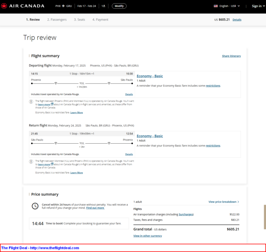Viewport: 266px width, 252px height.
Task: Click the Grand total $605.21 amount
Action: pos(233,229)
